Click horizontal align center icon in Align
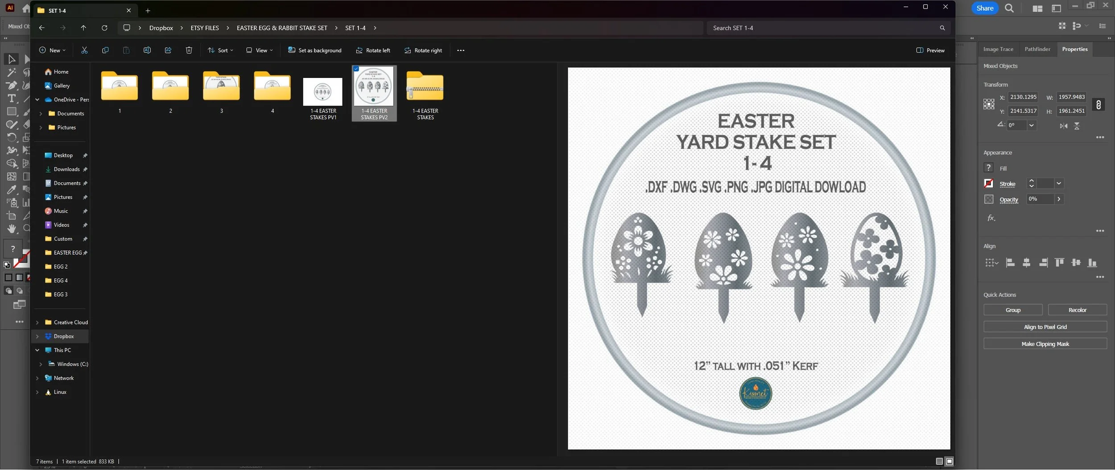The image size is (1115, 470). 1026,263
